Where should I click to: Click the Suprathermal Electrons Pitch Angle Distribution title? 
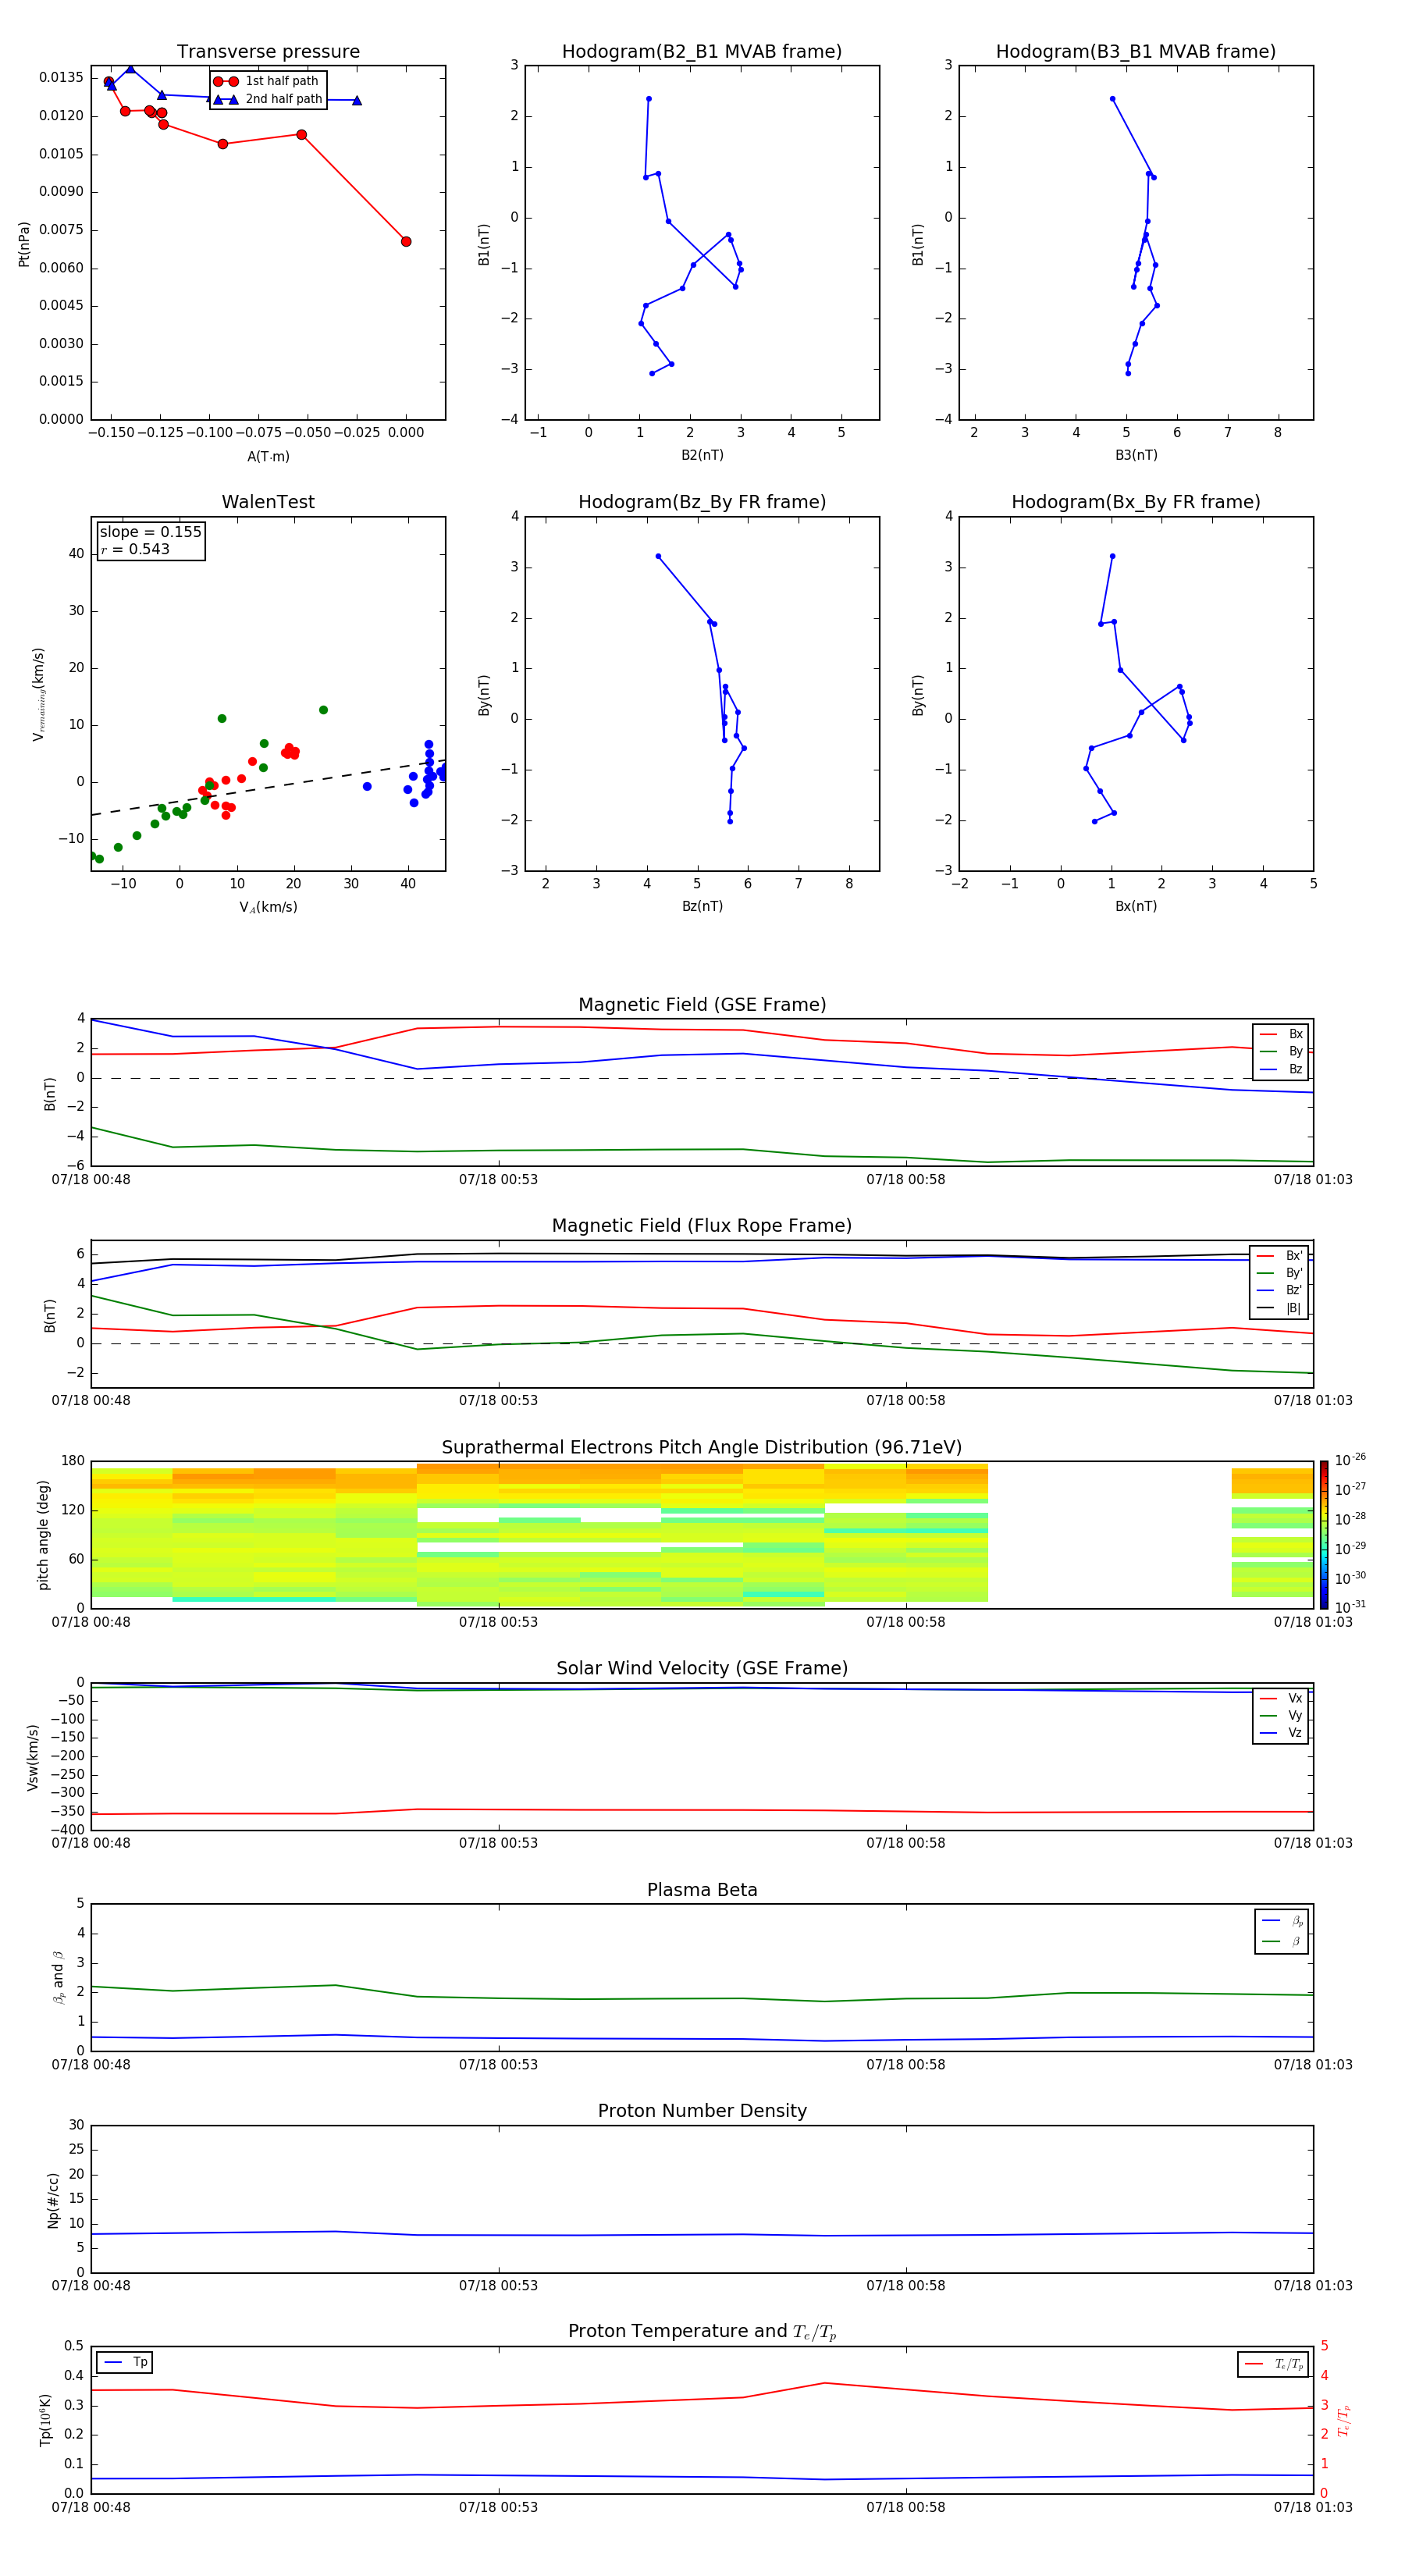[x=702, y=1447]
